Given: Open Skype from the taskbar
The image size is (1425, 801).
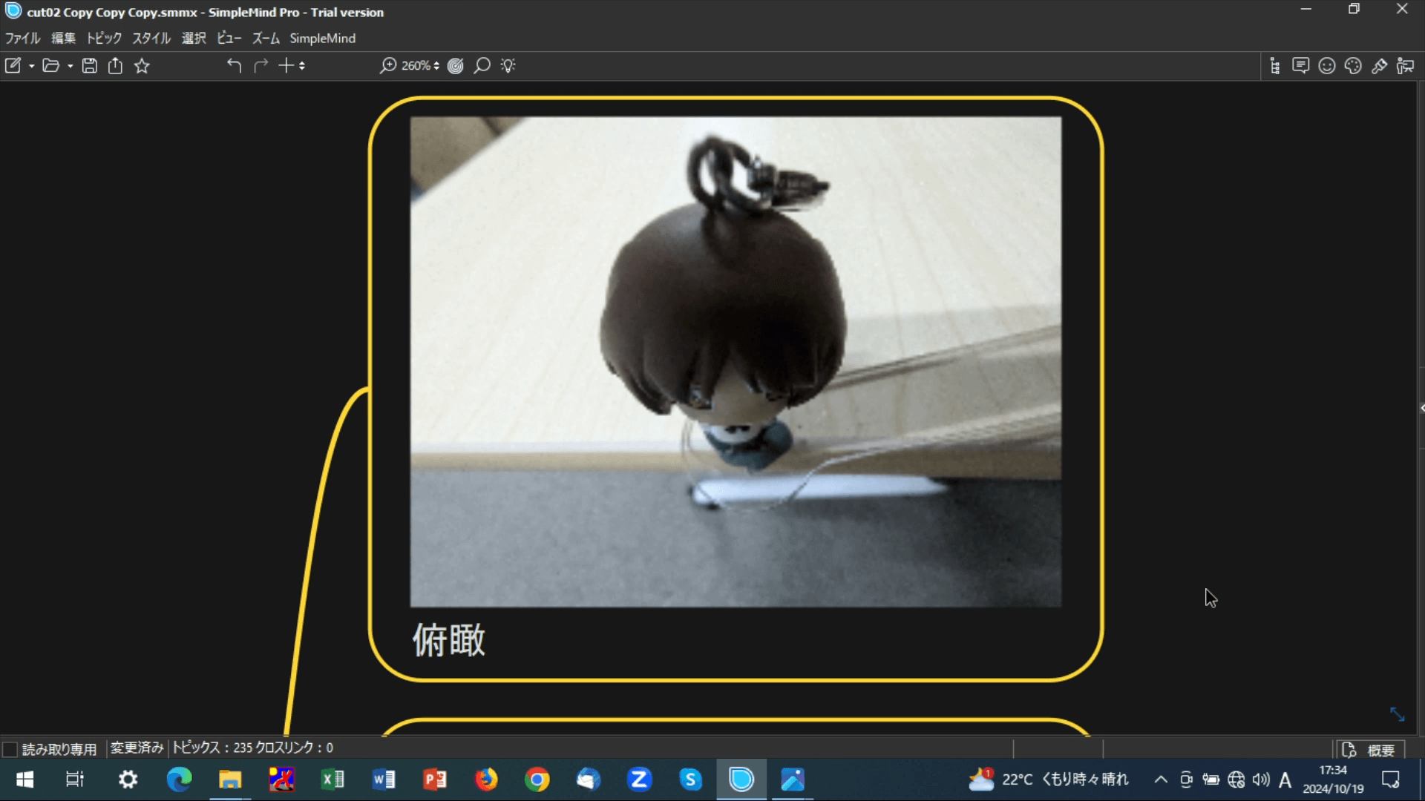Looking at the screenshot, I should click(x=690, y=779).
